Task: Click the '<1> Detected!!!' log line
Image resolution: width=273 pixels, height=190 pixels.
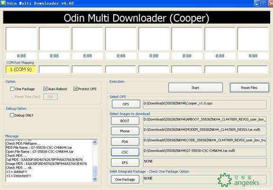Action: tap(18, 176)
